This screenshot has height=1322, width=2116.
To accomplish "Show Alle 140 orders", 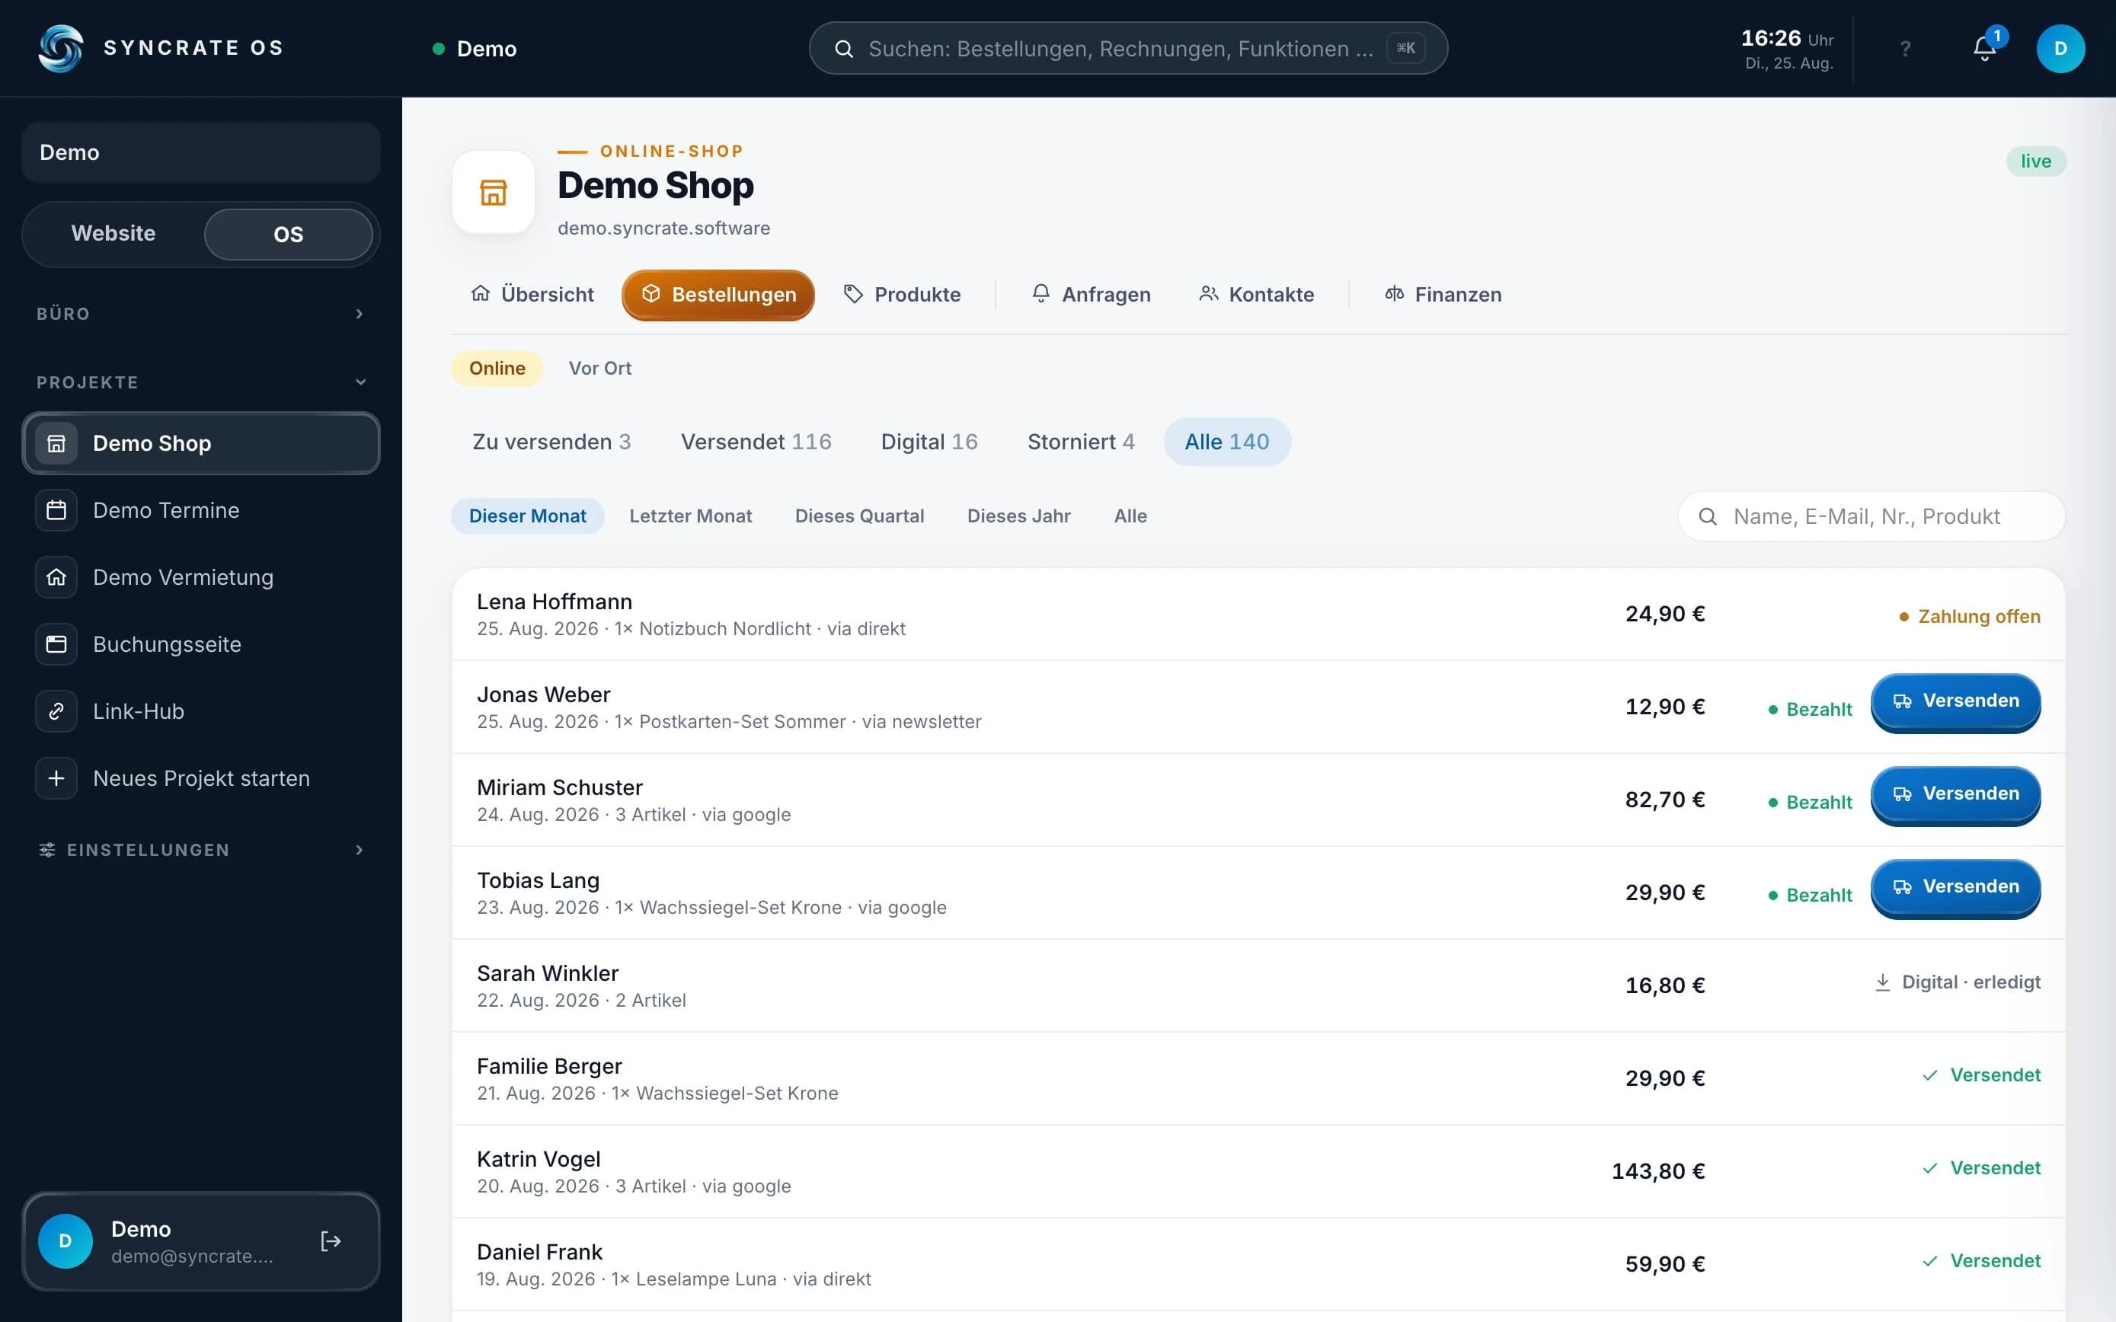I will coord(1227,442).
